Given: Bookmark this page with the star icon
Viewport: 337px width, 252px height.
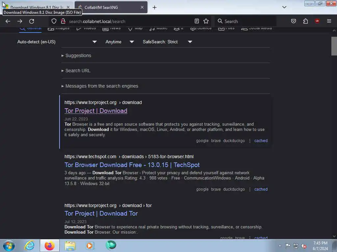Looking at the screenshot, I should [206, 21].
